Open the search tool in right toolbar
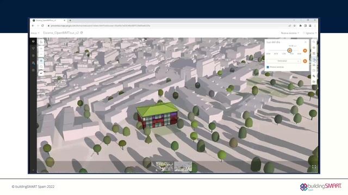This screenshot has height=195, width=348. [x=314, y=42]
